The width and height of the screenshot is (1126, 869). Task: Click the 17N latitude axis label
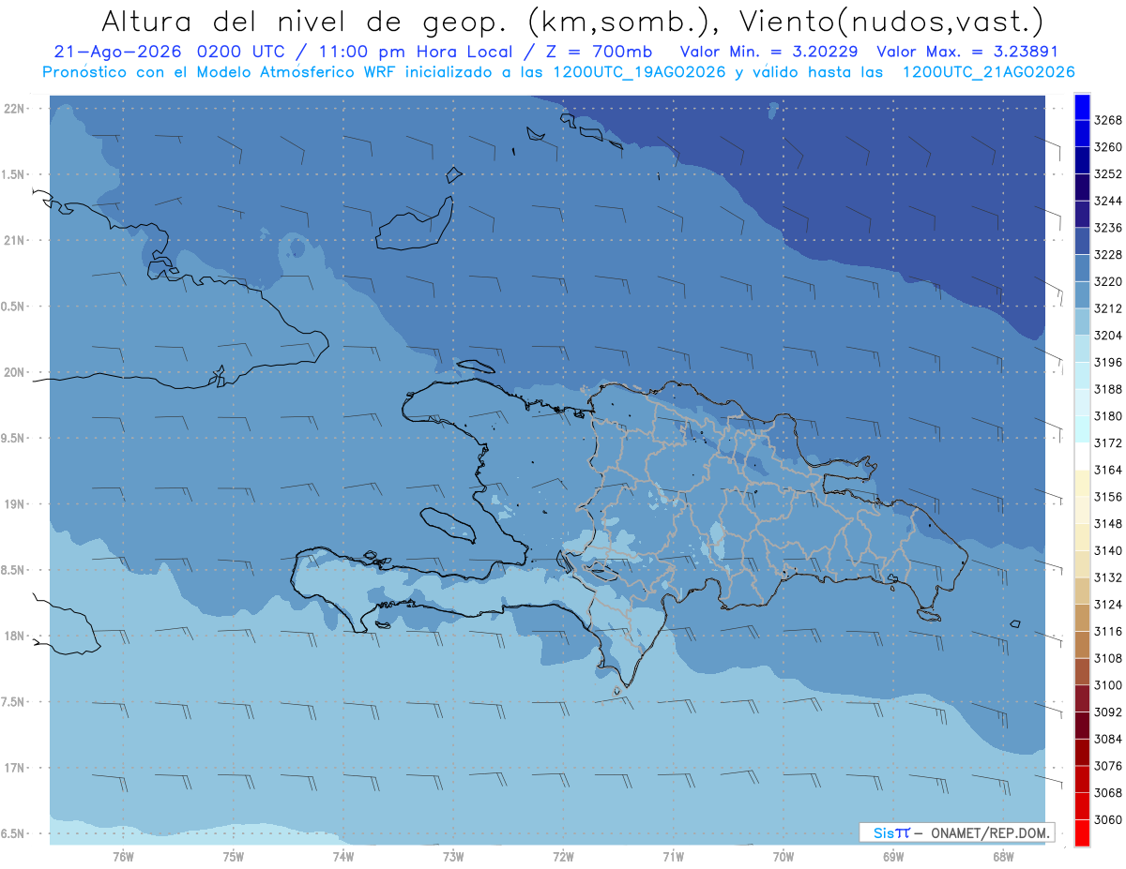point(14,768)
